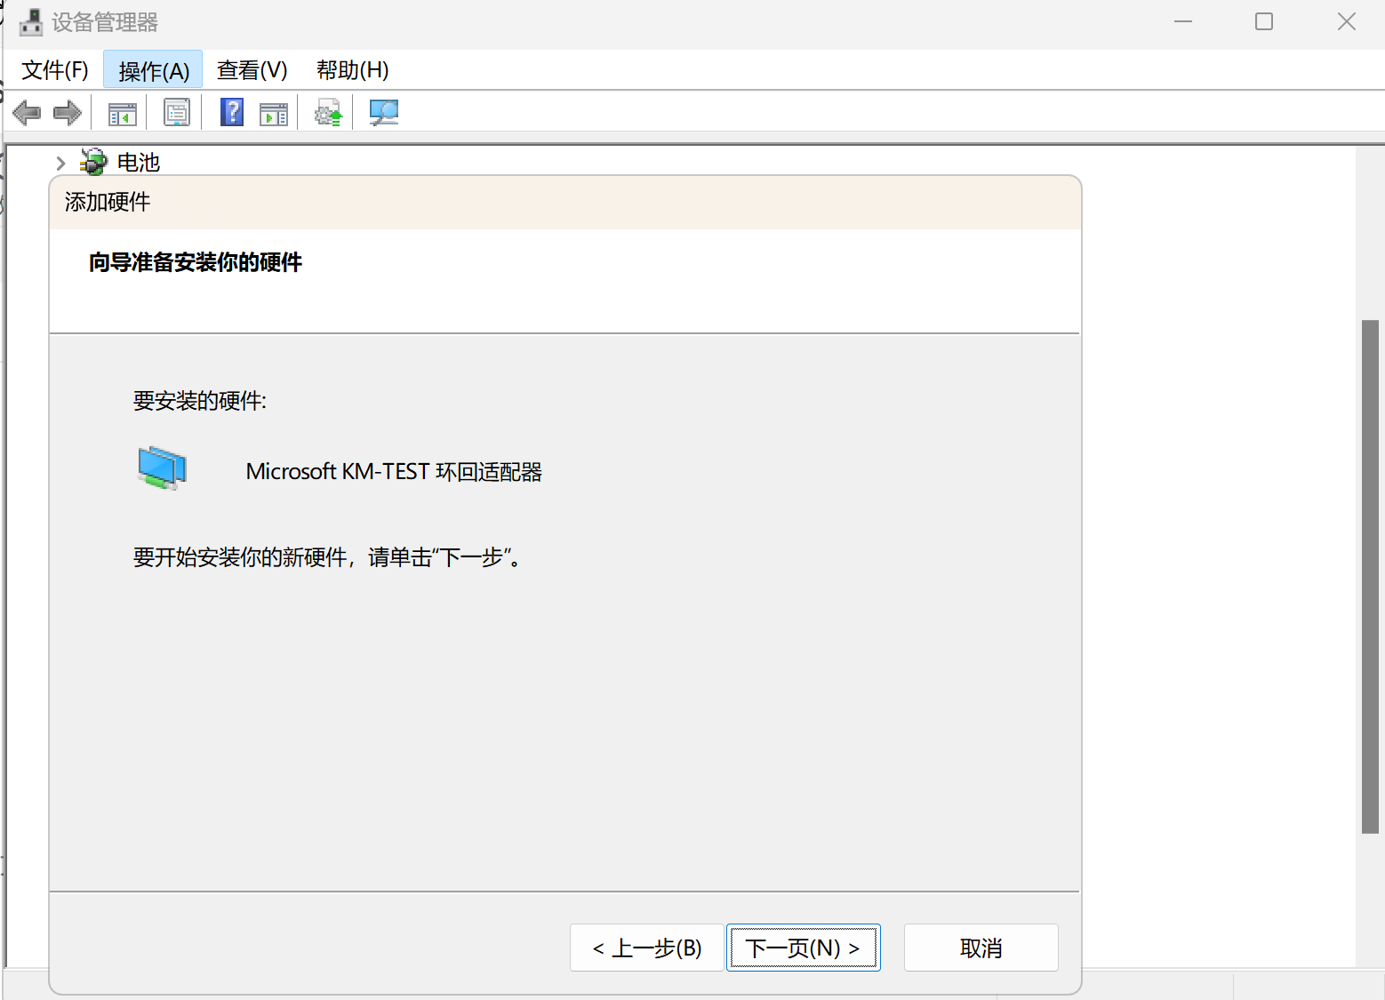The height and width of the screenshot is (1000, 1385).
Task: Click Scan for hardware changes icon
Action: tap(384, 113)
